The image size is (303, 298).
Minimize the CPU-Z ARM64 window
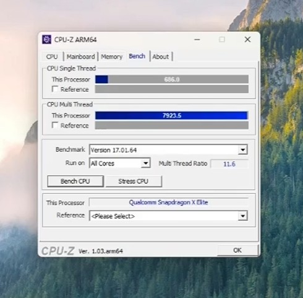pos(197,39)
